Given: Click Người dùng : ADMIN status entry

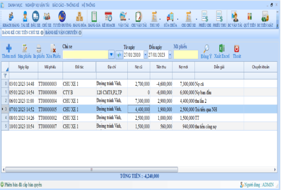Looking at the screenshot, I should [257, 185].
